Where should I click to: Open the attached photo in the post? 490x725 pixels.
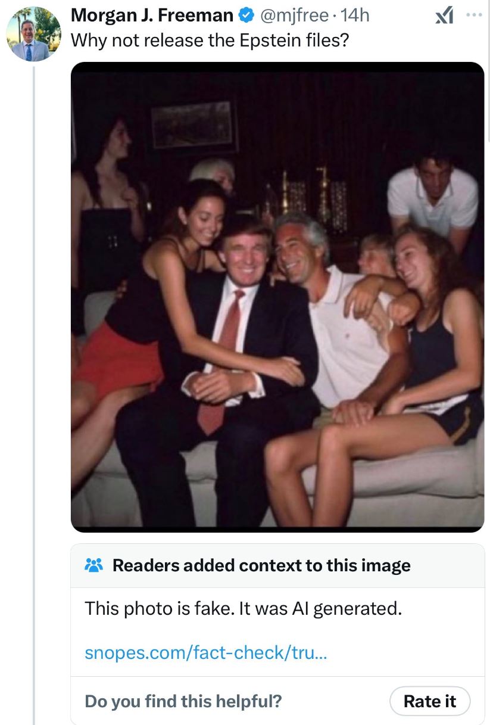[277, 297]
